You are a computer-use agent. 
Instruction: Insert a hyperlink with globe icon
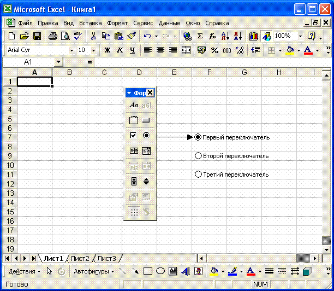[x=187, y=36]
